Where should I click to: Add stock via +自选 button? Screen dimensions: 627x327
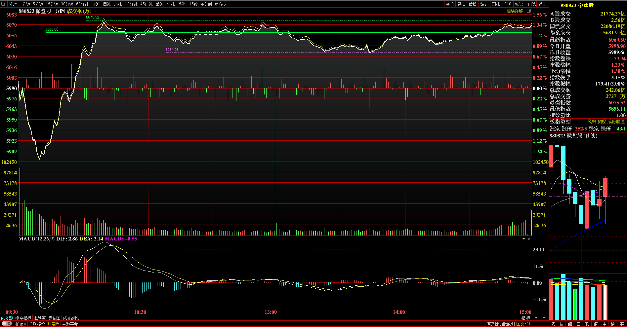coord(531,4)
